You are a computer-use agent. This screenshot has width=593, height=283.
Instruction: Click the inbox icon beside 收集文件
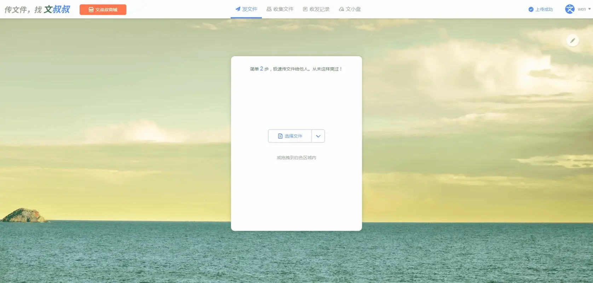click(x=269, y=9)
